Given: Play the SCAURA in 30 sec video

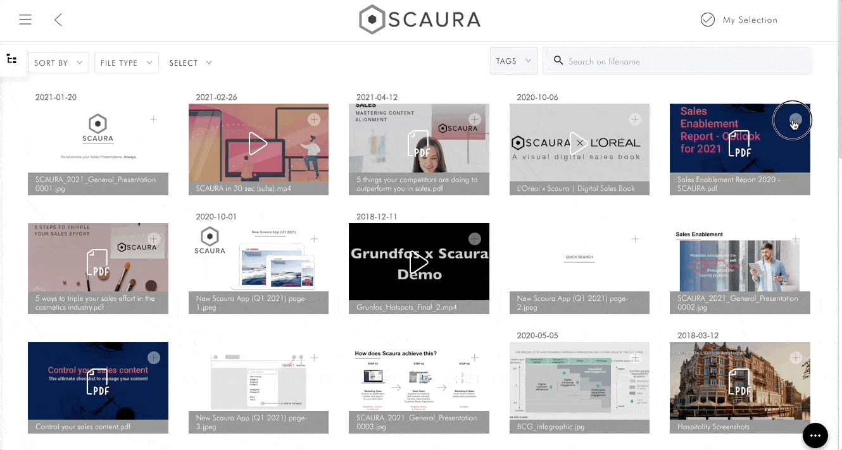Looking at the screenshot, I should click(x=258, y=143).
